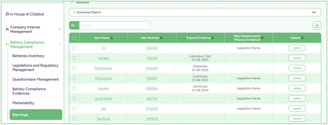The width and height of the screenshot is (328, 125).
Task: Open the Camera item link
Action: click(x=103, y=58)
